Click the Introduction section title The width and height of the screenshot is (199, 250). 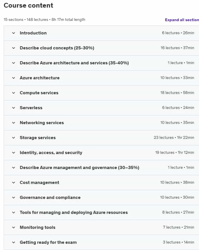coord(33,33)
